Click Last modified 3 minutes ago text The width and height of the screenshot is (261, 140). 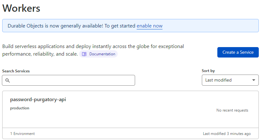pos(227,133)
